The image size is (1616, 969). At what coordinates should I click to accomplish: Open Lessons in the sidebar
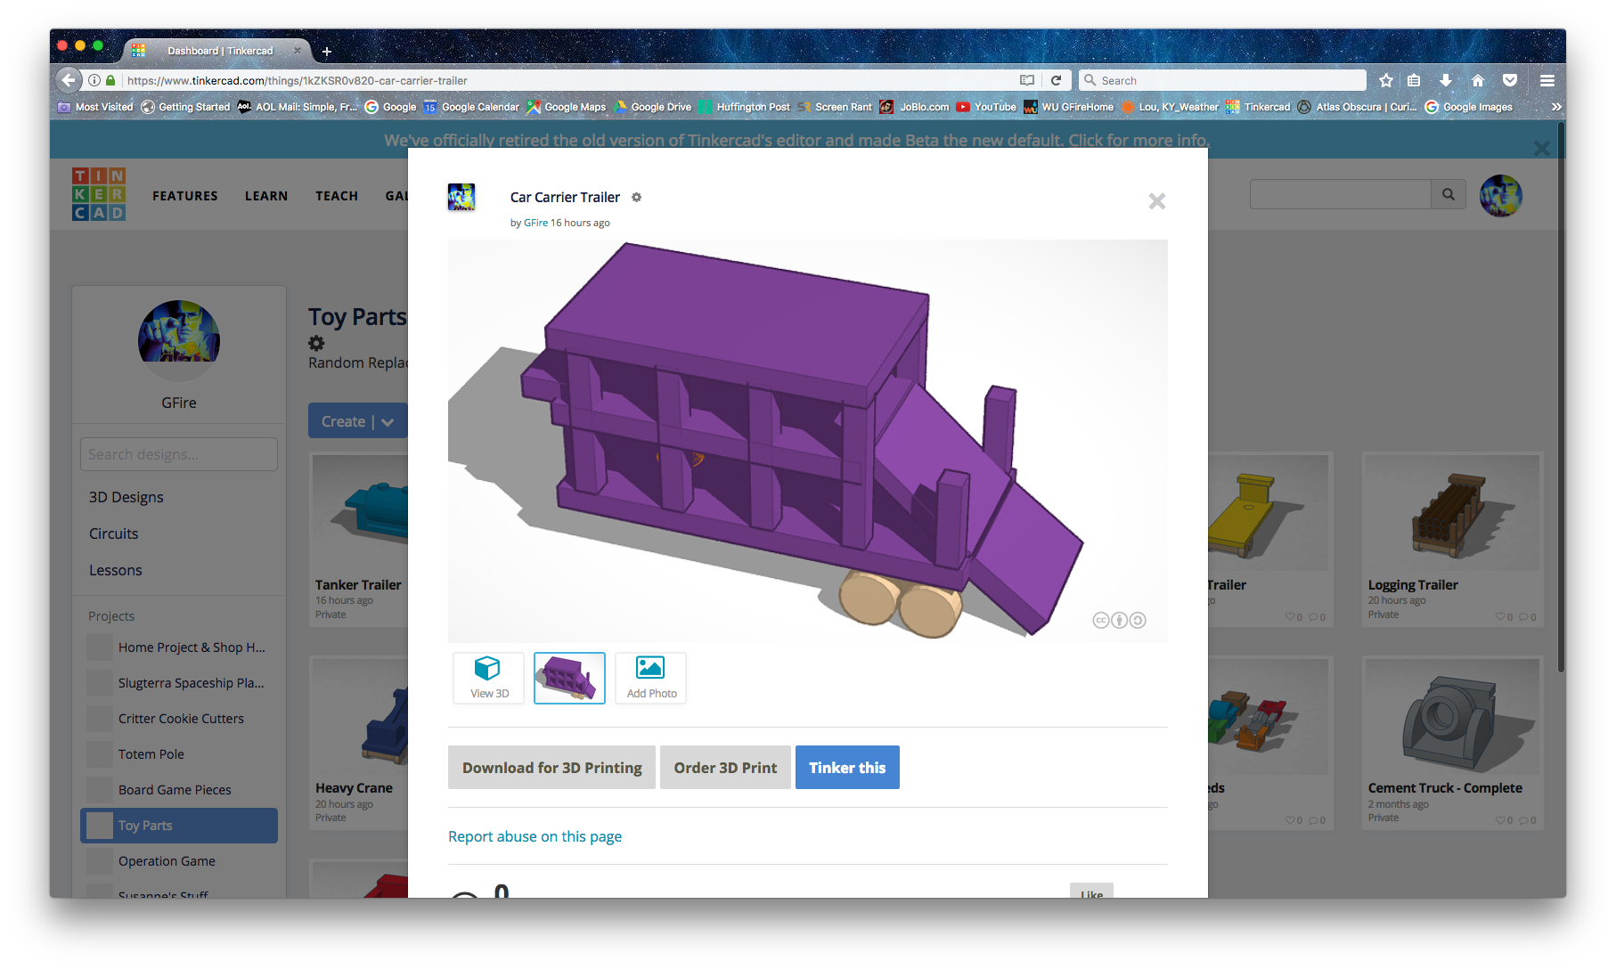click(116, 570)
